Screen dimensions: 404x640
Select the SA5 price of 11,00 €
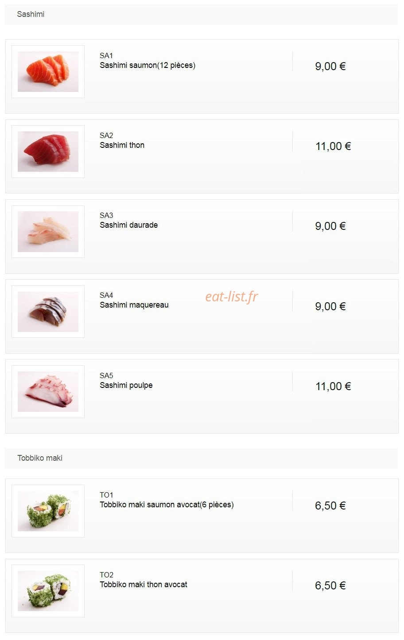point(333,386)
